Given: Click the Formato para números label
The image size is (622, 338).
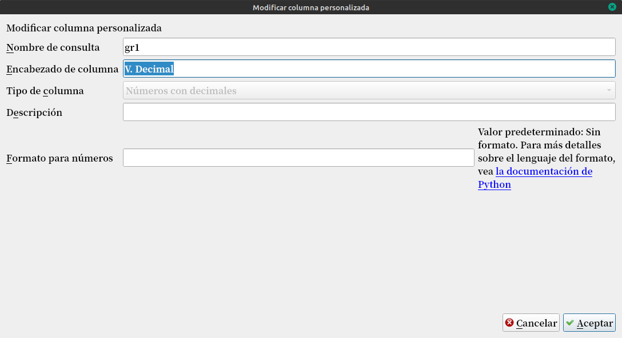Looking at the screenshot, I should pyautogui.click(x=59, y=158).
